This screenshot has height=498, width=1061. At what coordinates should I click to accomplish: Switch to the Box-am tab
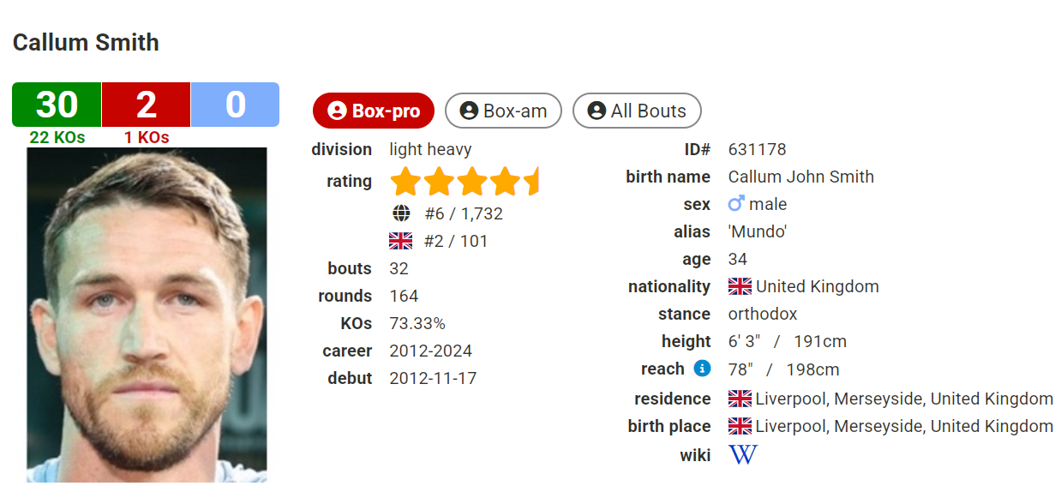503,111
